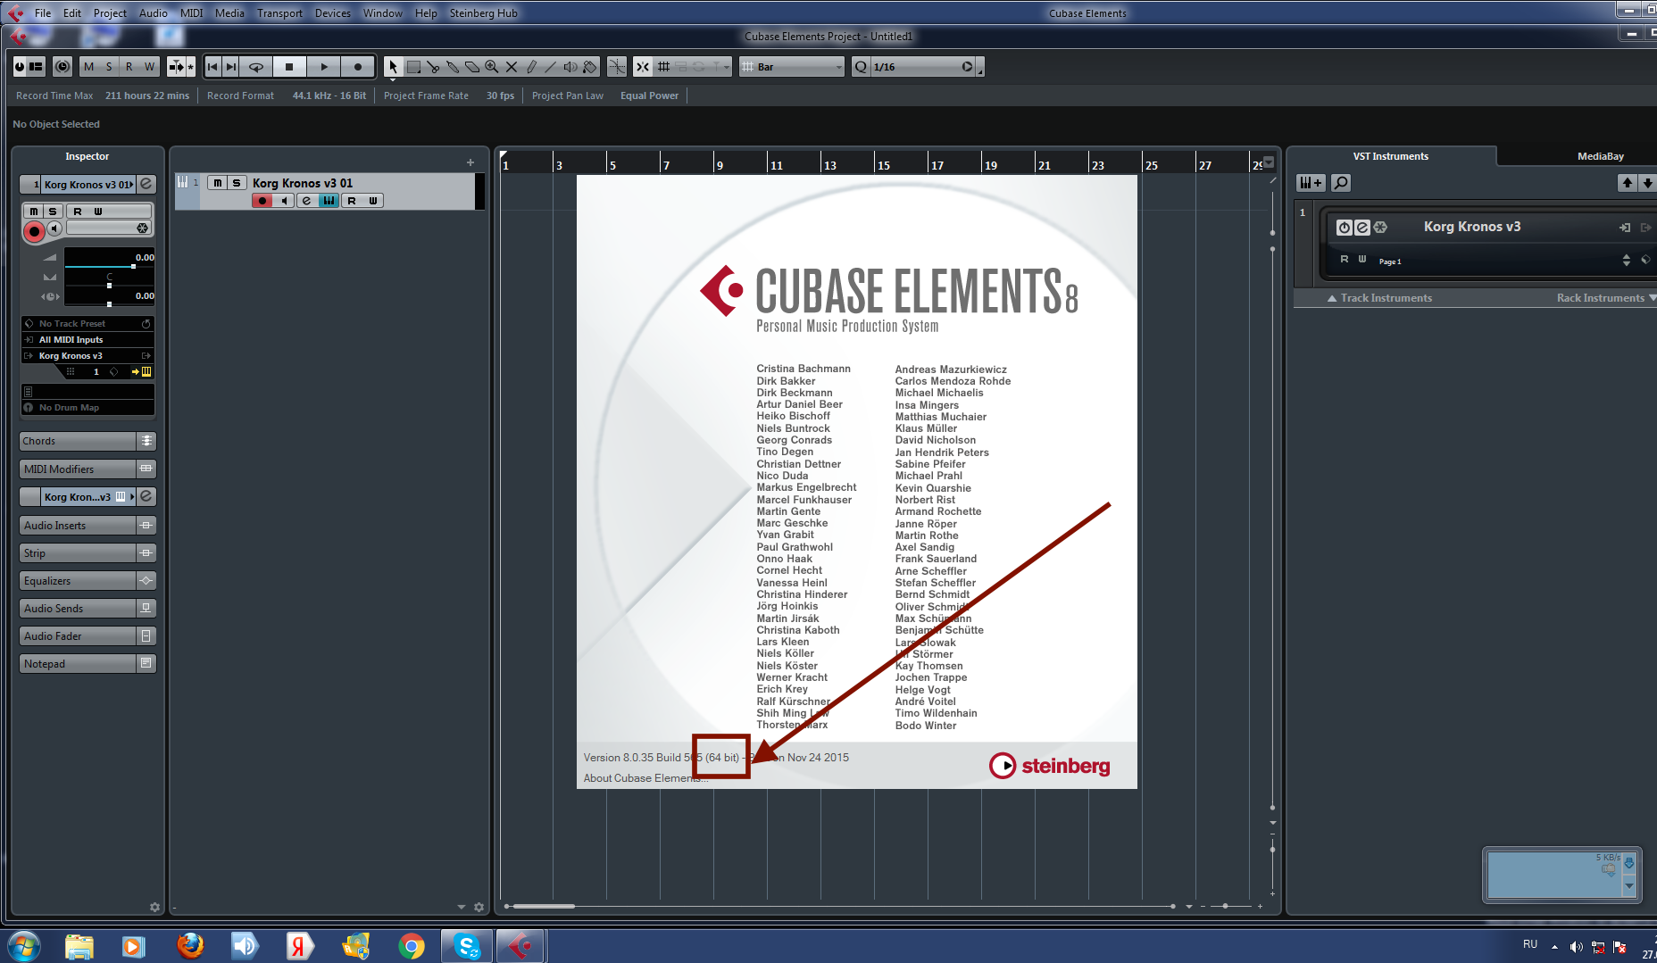Image resolution: width=1657 pixels, height=963 pixels.
Task: Click the transport Record button
Action: 358,67
